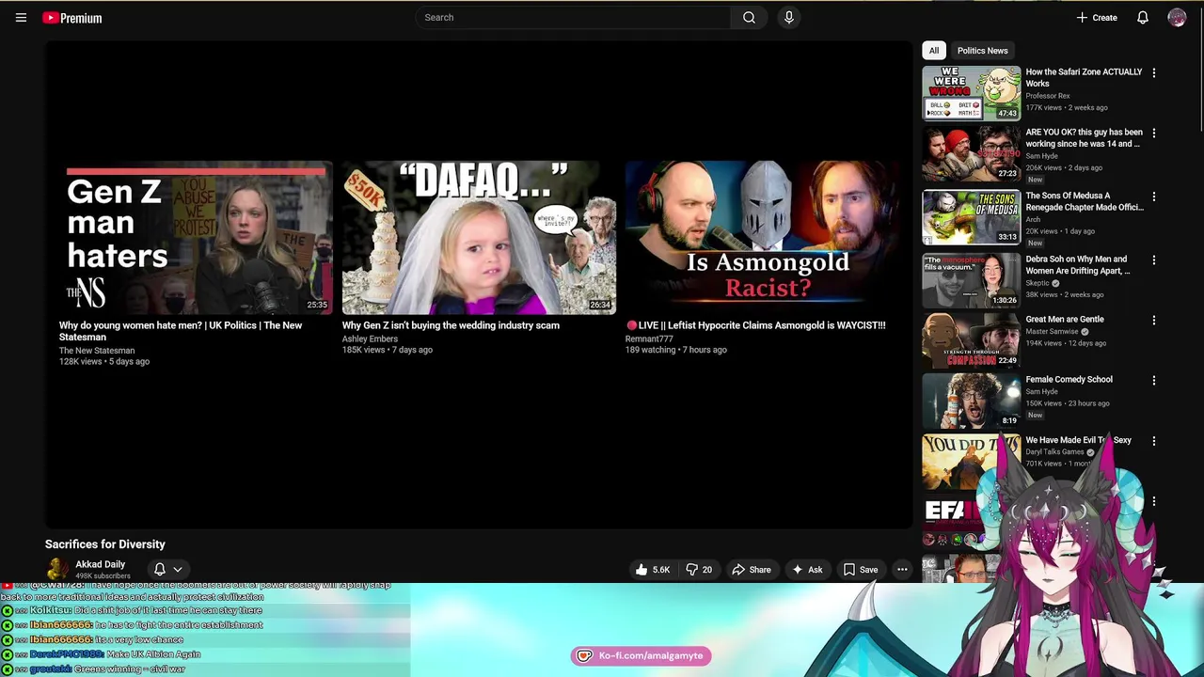
Task: Open the Akkad Daily channel avatar
Action: 57,570
